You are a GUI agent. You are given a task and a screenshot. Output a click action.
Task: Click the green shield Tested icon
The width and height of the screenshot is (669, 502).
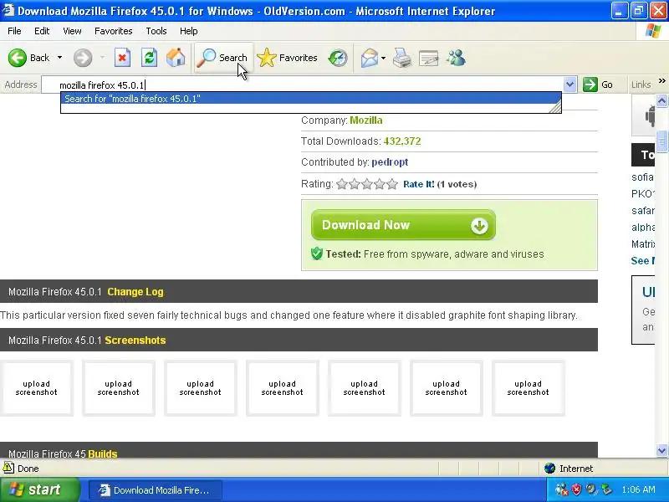[317, 254]
